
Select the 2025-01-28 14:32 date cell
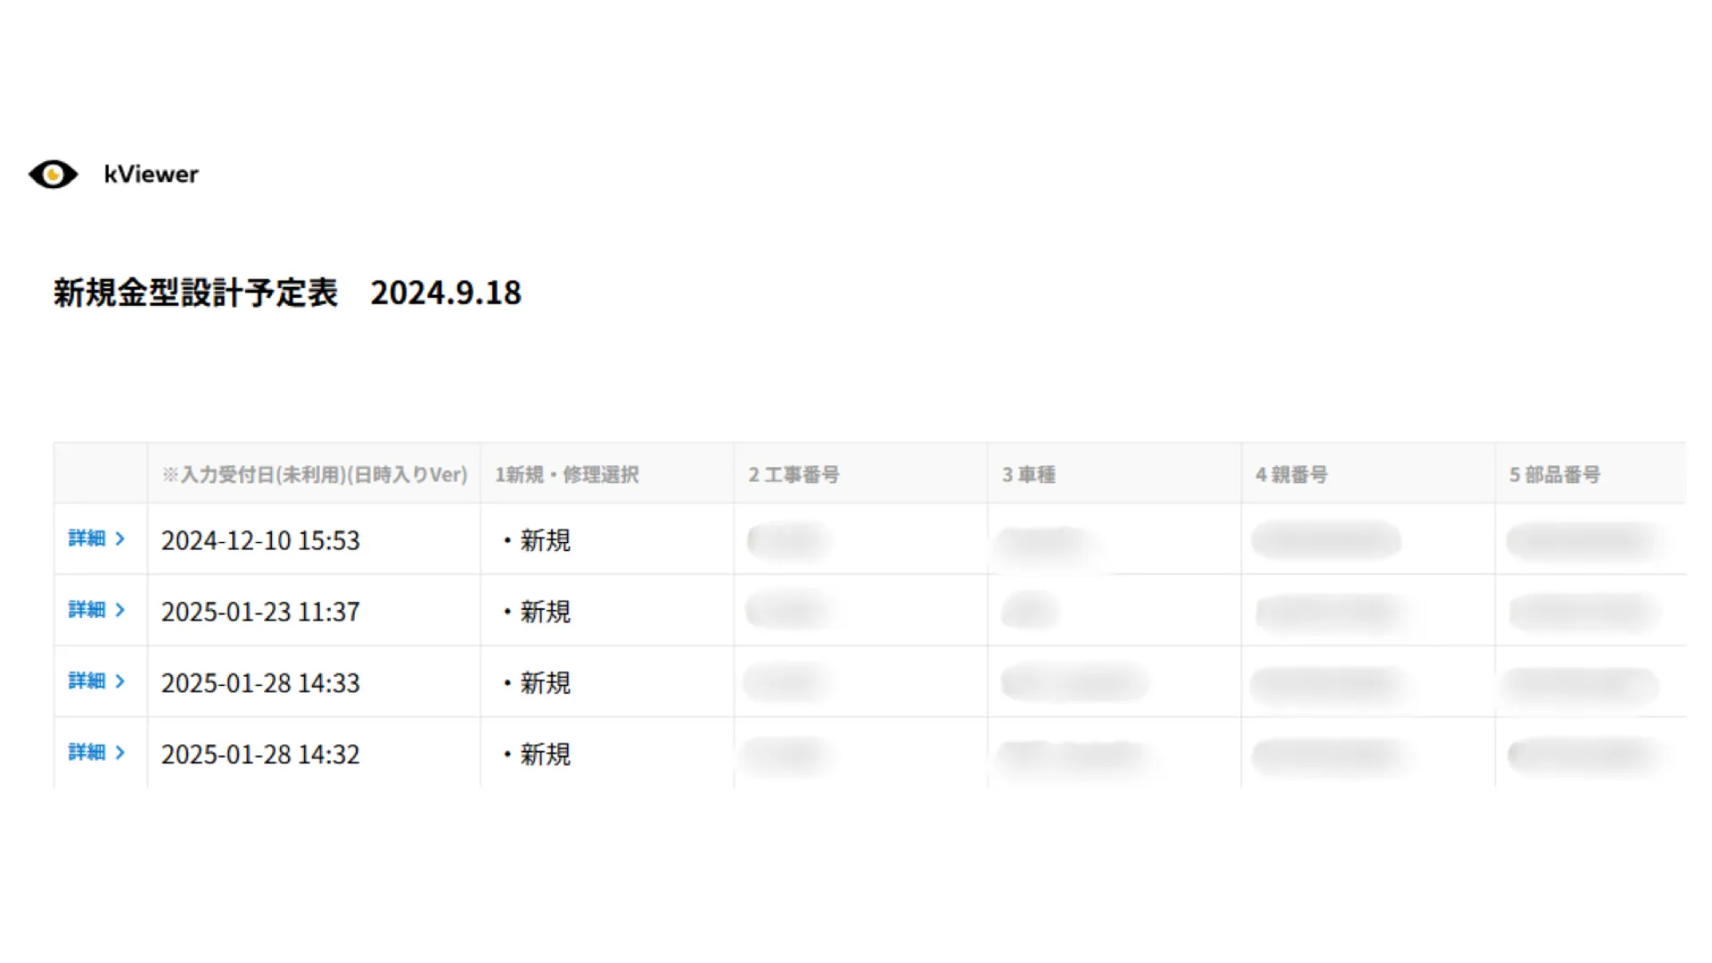[x=260, y=754]
